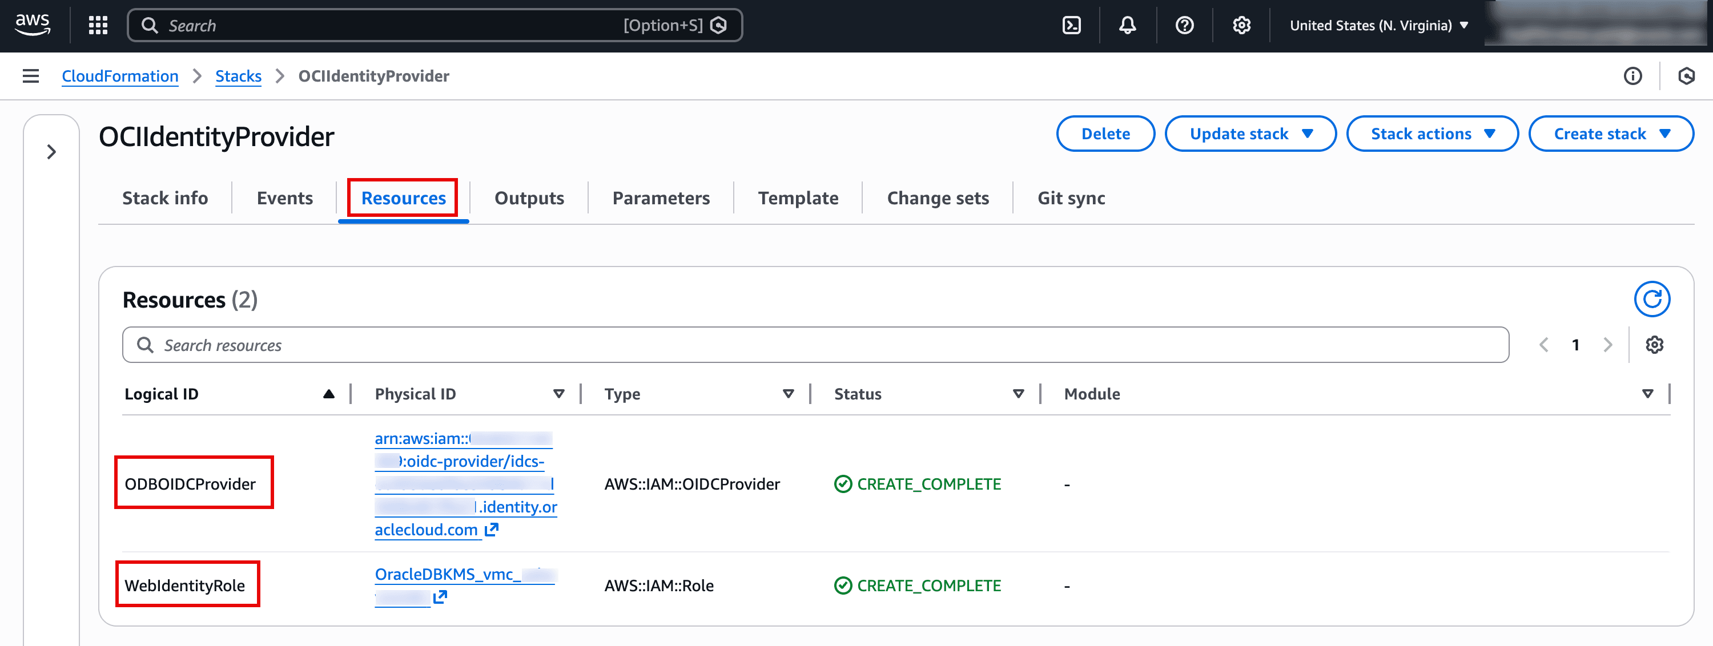Image resolution: width=1713 pixels, height=646 pixels.
Task: Click the OCIIdentityProvider stack title
Action: click(216, 136)
